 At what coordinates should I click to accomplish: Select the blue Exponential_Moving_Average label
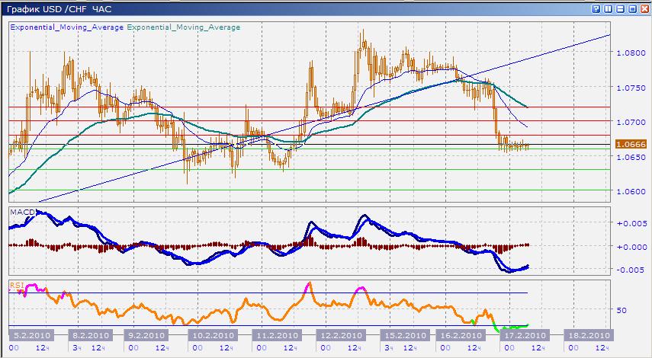coord(66,27)
